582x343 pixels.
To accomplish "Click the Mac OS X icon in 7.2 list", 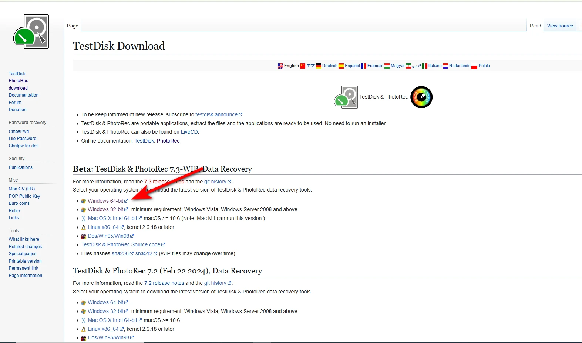I will [84, 320].
